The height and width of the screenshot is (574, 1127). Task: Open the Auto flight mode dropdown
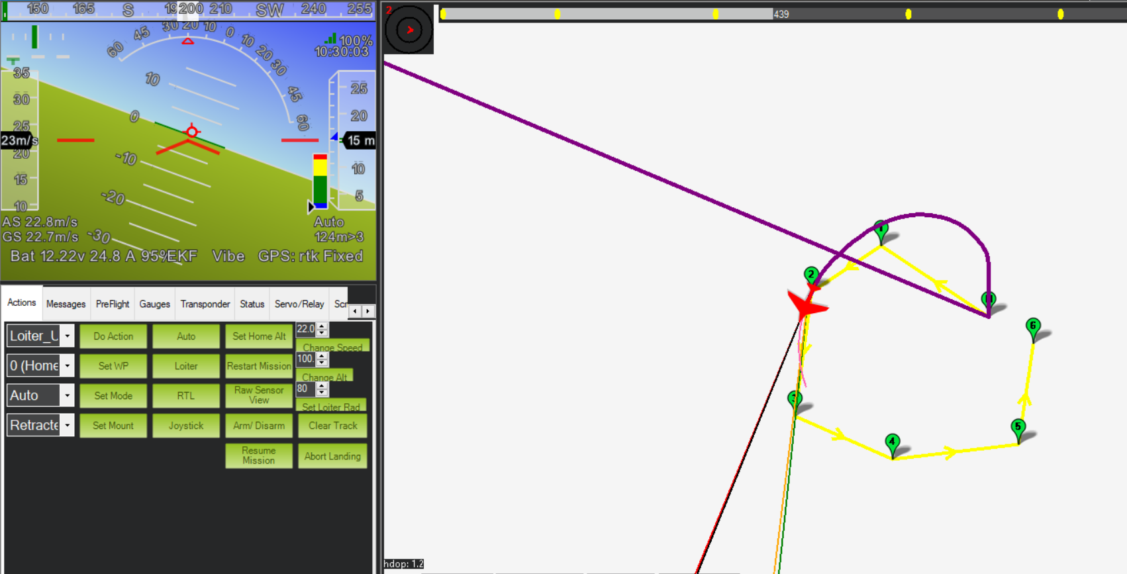pyautogui.click(x=67, y=396)
